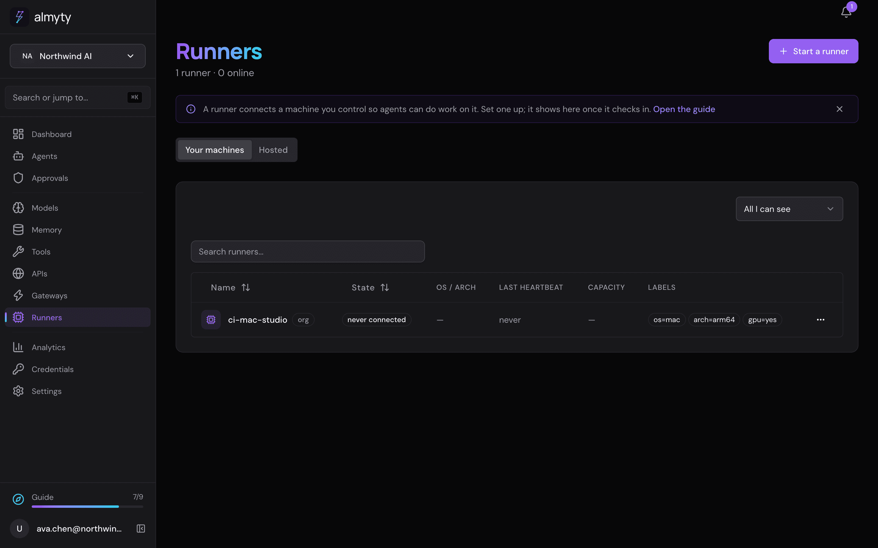Open Credentials key icon
Screen dimensions: 878x548
[18, 369]
